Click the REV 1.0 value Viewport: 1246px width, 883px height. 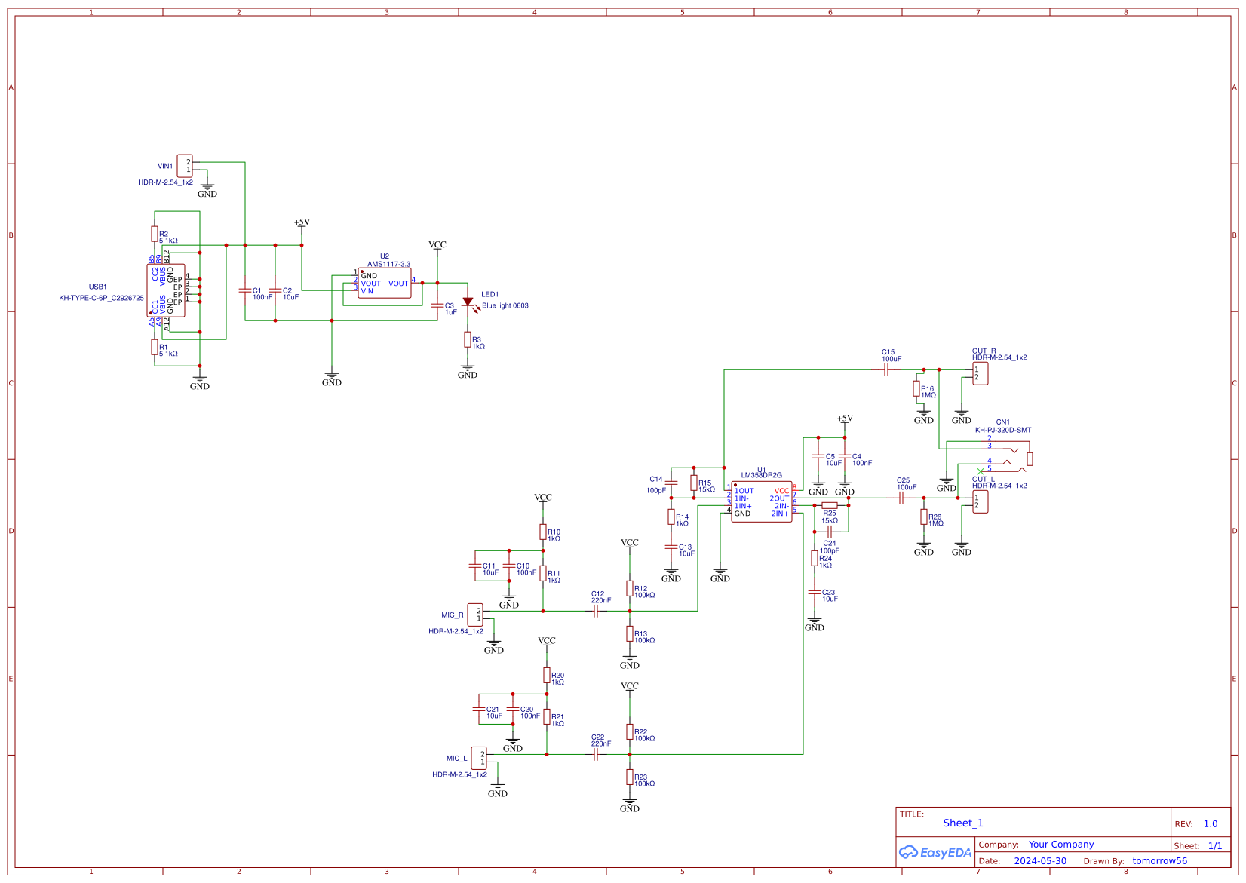coord(1211,824)
